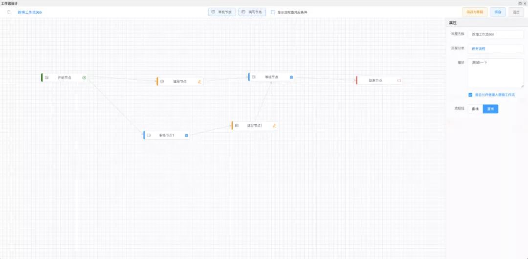Image resolution: width=528 pixels, height=259 pixels.
Task: Select the 填写节点 node label
Action: [x=180, y=81]
